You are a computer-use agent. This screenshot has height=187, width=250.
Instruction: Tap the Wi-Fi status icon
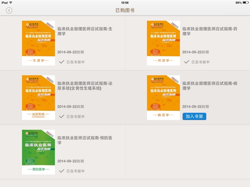[x=11, y=3]
